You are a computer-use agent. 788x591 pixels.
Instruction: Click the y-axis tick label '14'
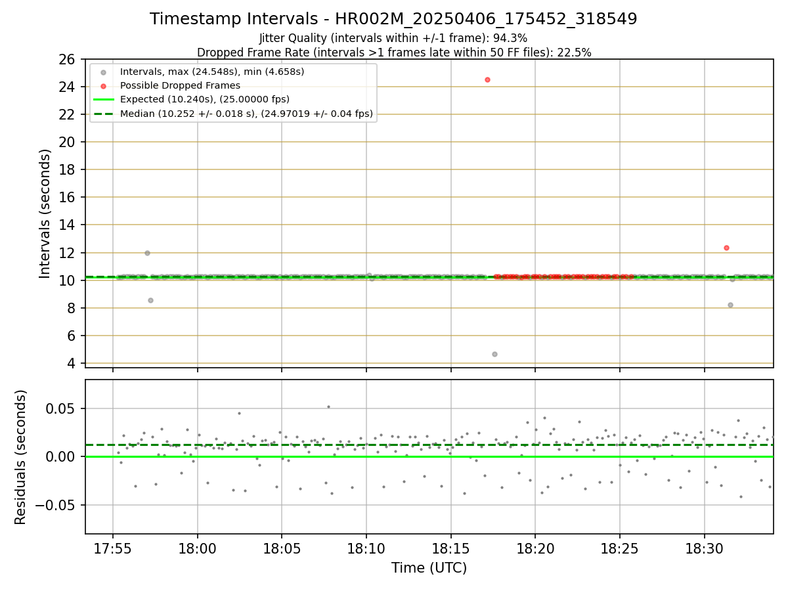(x=68, y=225)
